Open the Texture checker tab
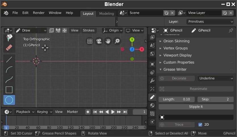The image size is (237, 137). [x=152, y=113]
